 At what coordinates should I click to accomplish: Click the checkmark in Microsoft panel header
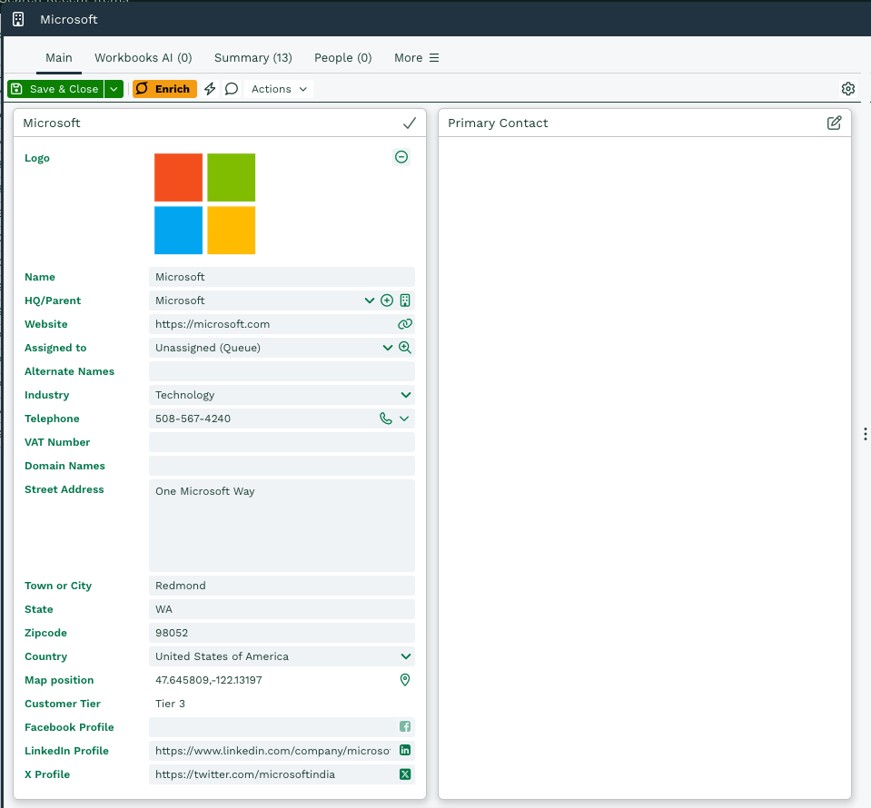tap(410, 123)
